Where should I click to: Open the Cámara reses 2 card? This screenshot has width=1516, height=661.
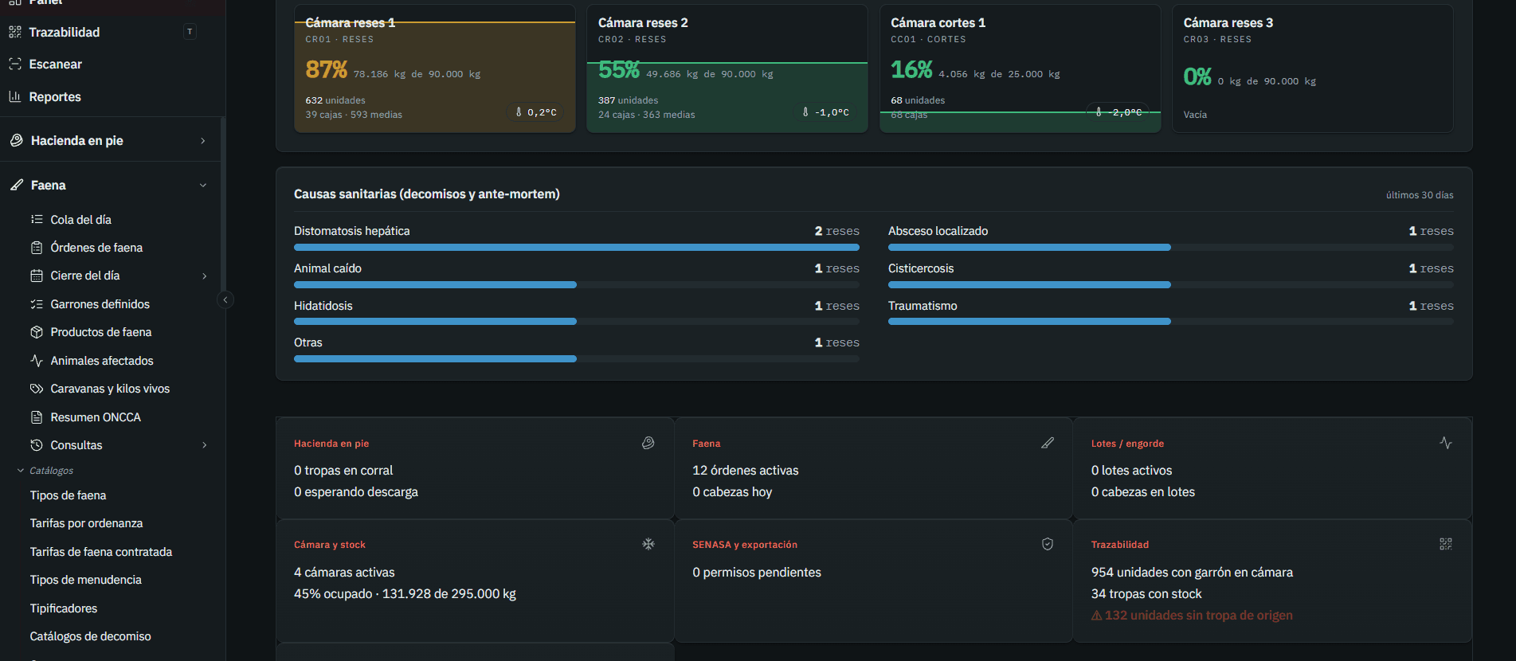click(x=727, y=68)
